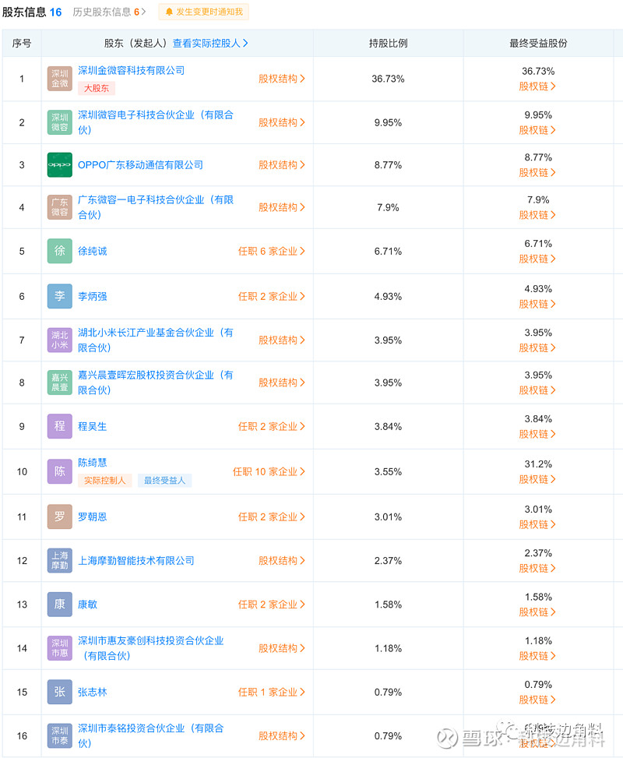623x758 pixels.
Task: Open OPPO广东移动通信有限公司 link
Action: pyautogui.click(x=141, y=165)
